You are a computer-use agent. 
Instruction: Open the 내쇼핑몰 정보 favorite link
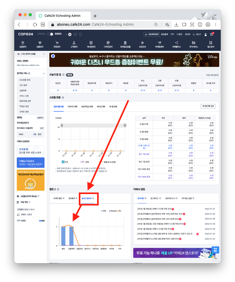coord(25,80)
